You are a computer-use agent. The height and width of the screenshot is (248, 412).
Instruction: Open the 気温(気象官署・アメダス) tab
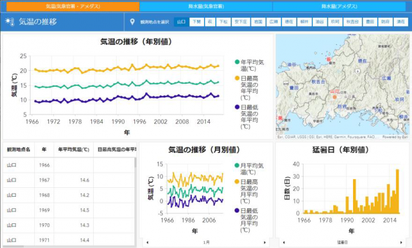click(73, 6)
